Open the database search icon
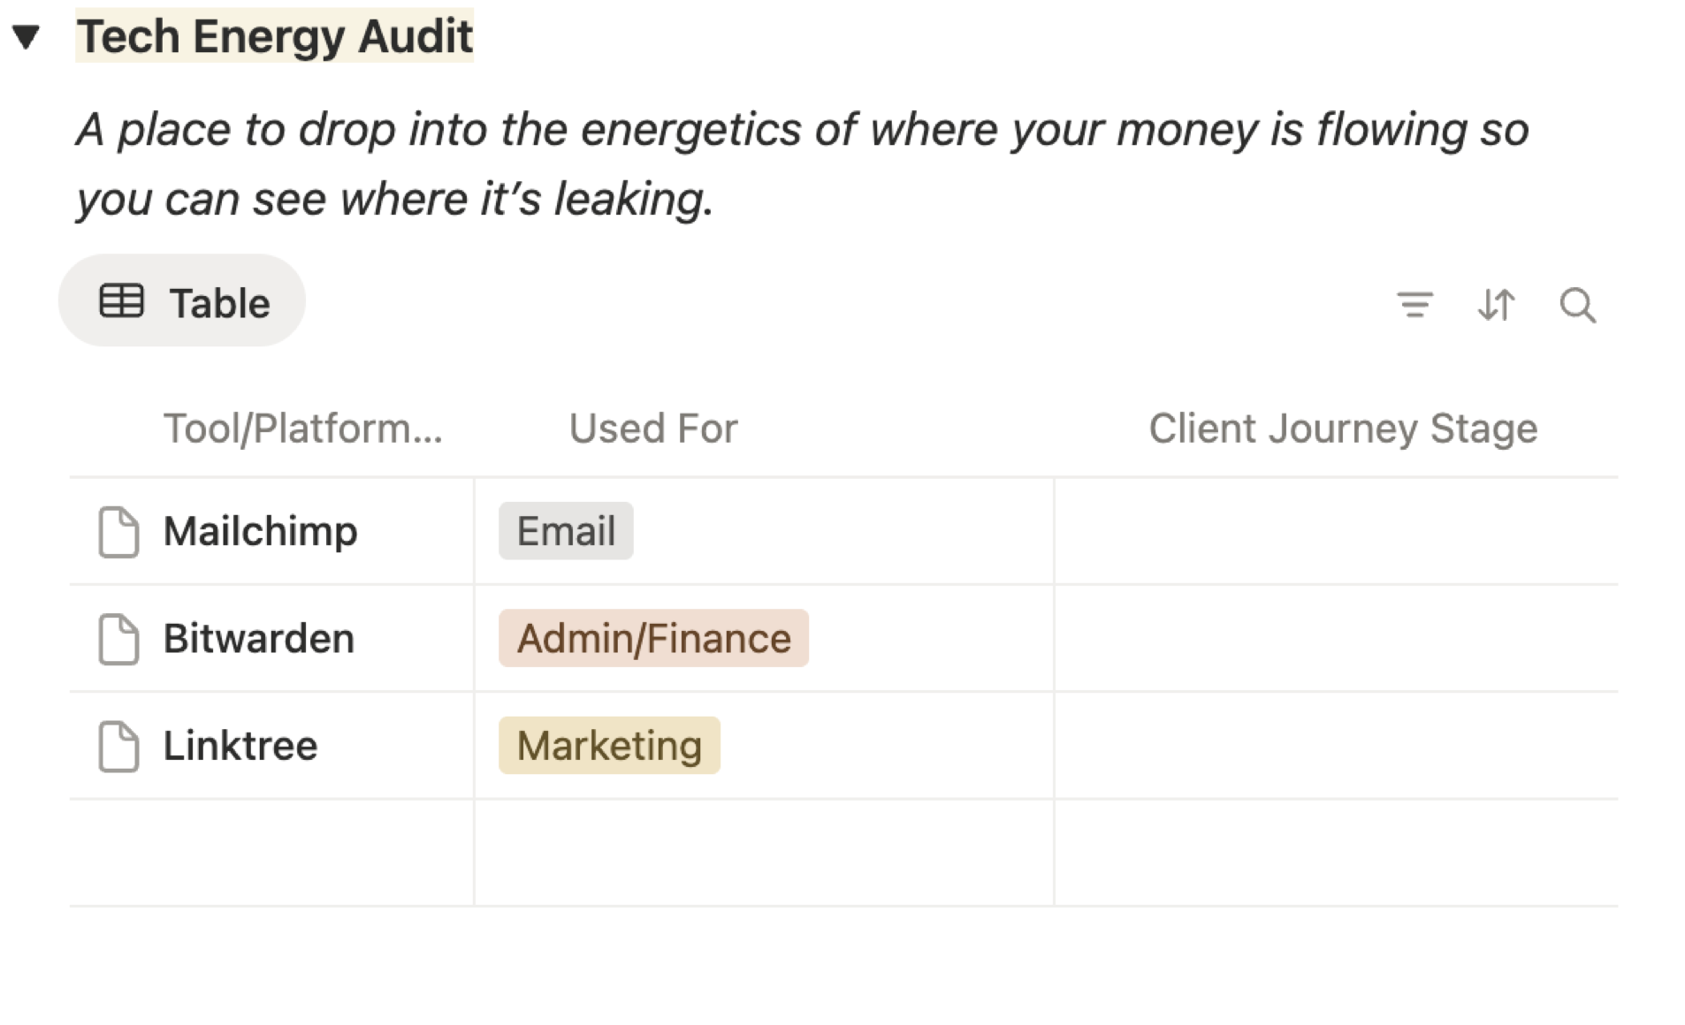This screenshot has height=1025, width=1685. click(1577, 305)
